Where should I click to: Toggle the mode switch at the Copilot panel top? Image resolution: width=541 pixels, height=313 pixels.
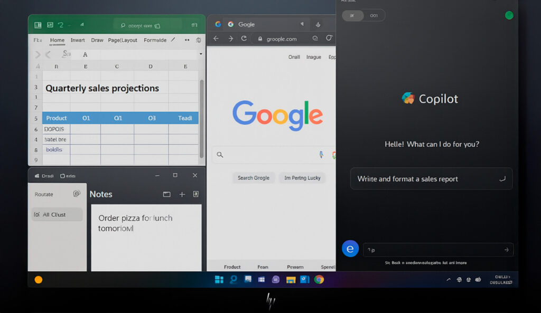[x=363, y=15]
